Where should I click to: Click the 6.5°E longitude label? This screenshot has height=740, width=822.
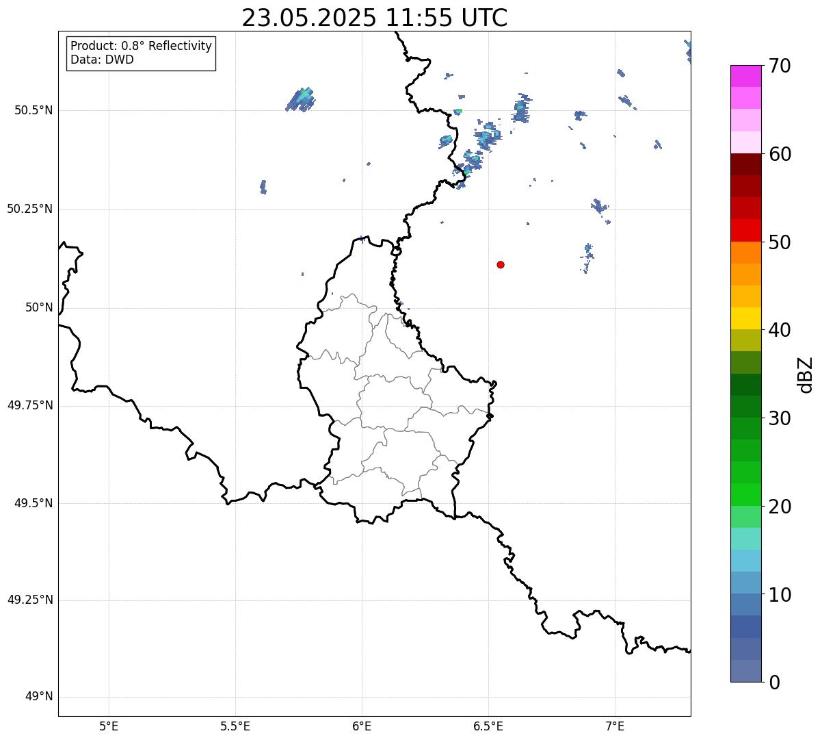point(488,726)
